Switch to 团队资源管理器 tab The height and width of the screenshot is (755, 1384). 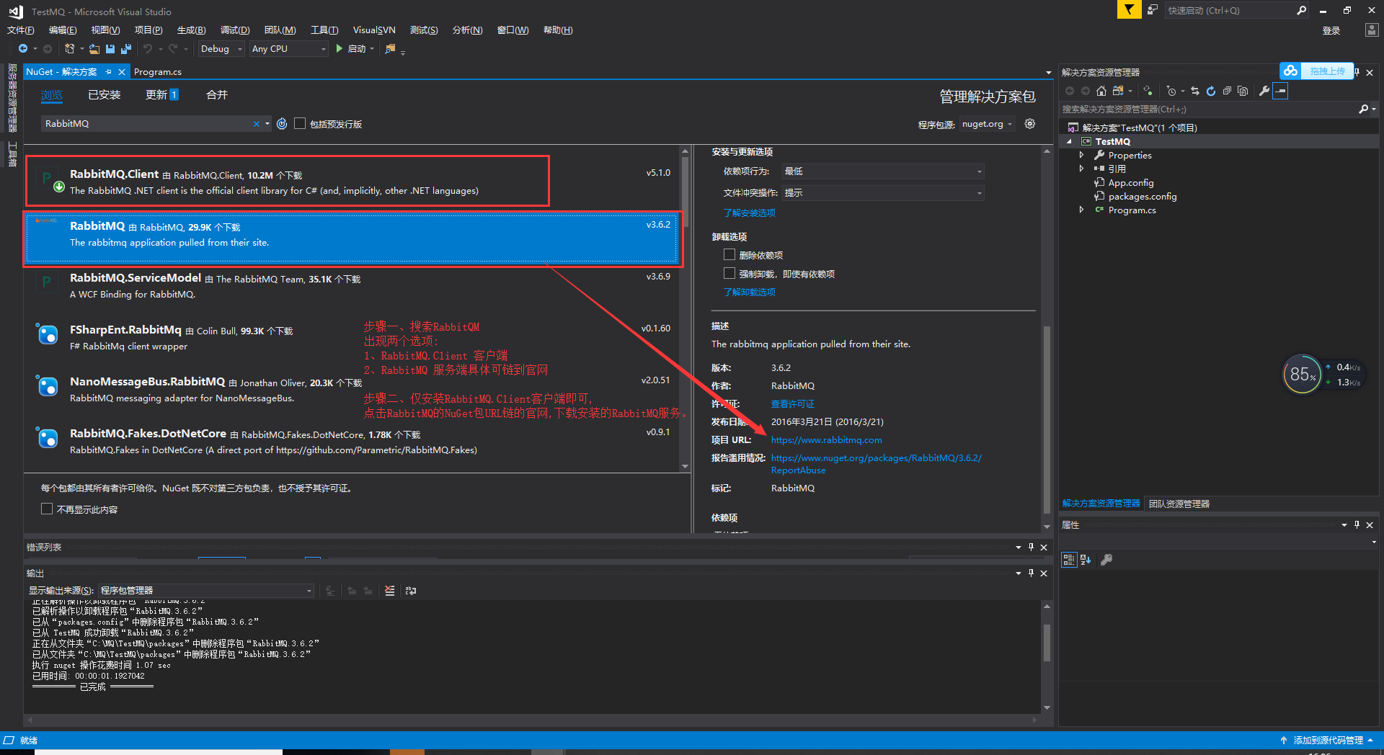1179,504
